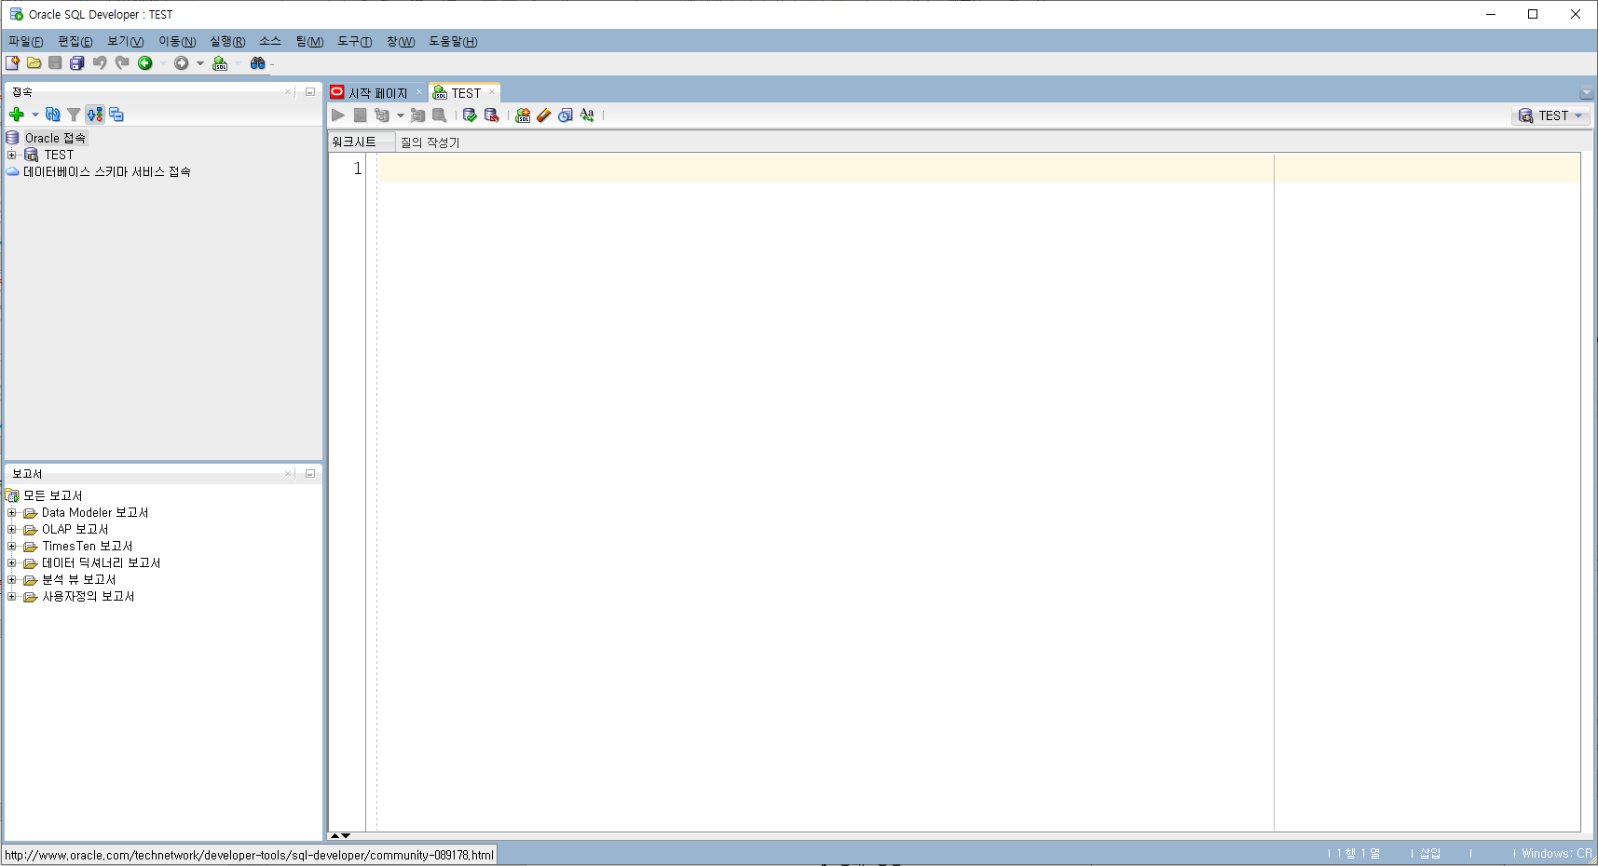Rollback changes with database arrow icon
Screen dimensions: 1598x866
click(x=492, y=115)
